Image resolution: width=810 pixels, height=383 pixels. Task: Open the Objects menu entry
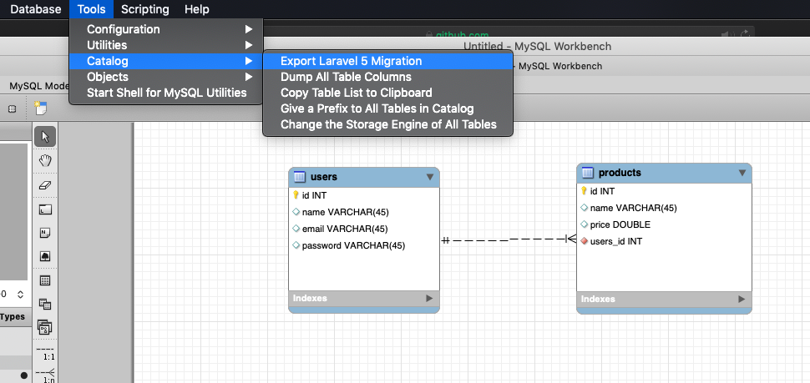tap(166, 77)
